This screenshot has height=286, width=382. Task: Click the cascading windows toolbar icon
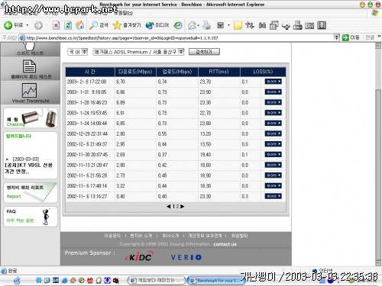pos(274,25)
